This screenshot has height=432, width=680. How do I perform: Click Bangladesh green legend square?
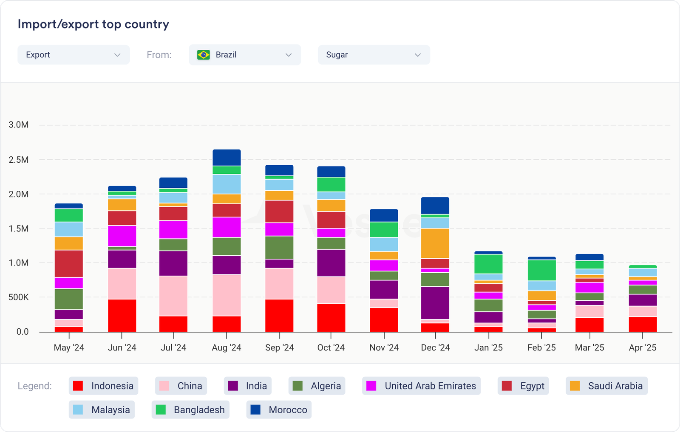coord(161,409)
